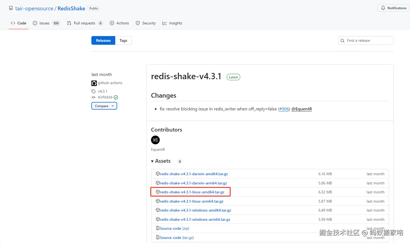Click the 6.49 MB size text

[x=325, y=210]
